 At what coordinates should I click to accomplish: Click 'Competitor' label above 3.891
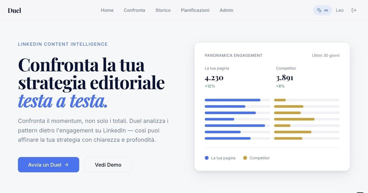(286, 68)
